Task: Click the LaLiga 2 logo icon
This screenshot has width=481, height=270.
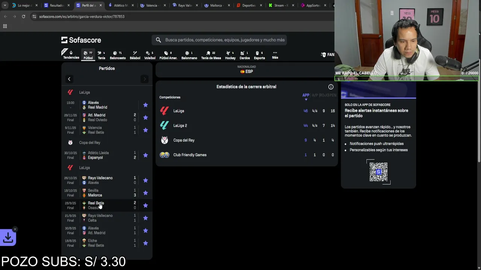Action: pos(164,125)
